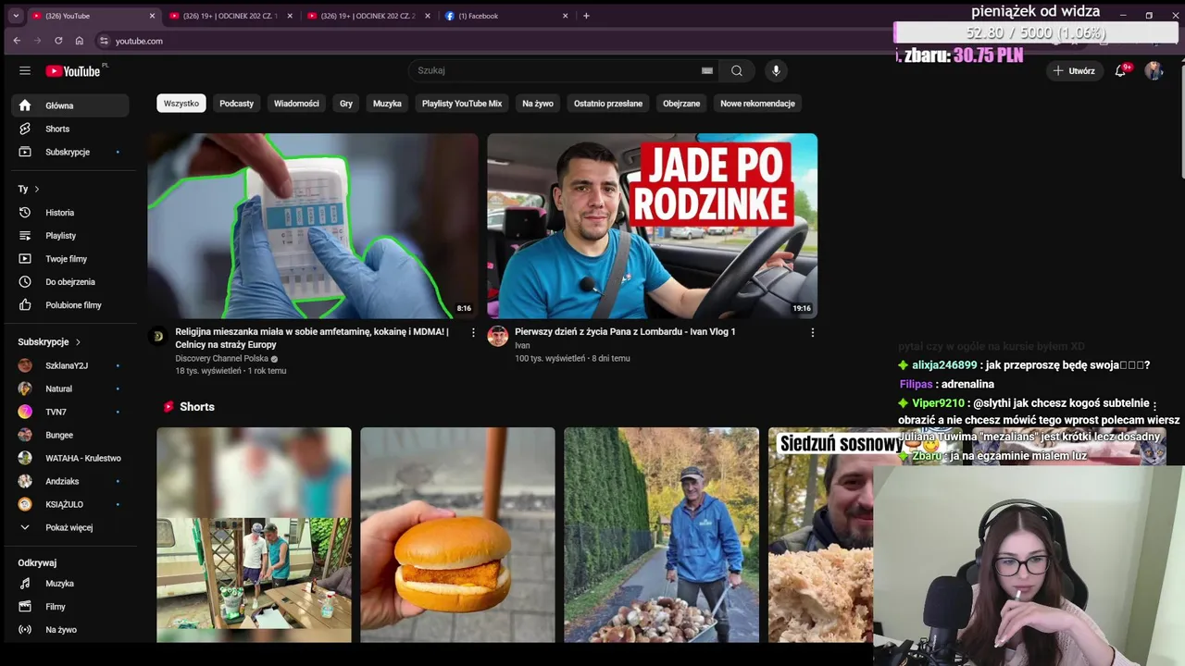The image size is (1185, 666).
Task: Select the Wiadomości filter chip
Action: click(296, 104)
